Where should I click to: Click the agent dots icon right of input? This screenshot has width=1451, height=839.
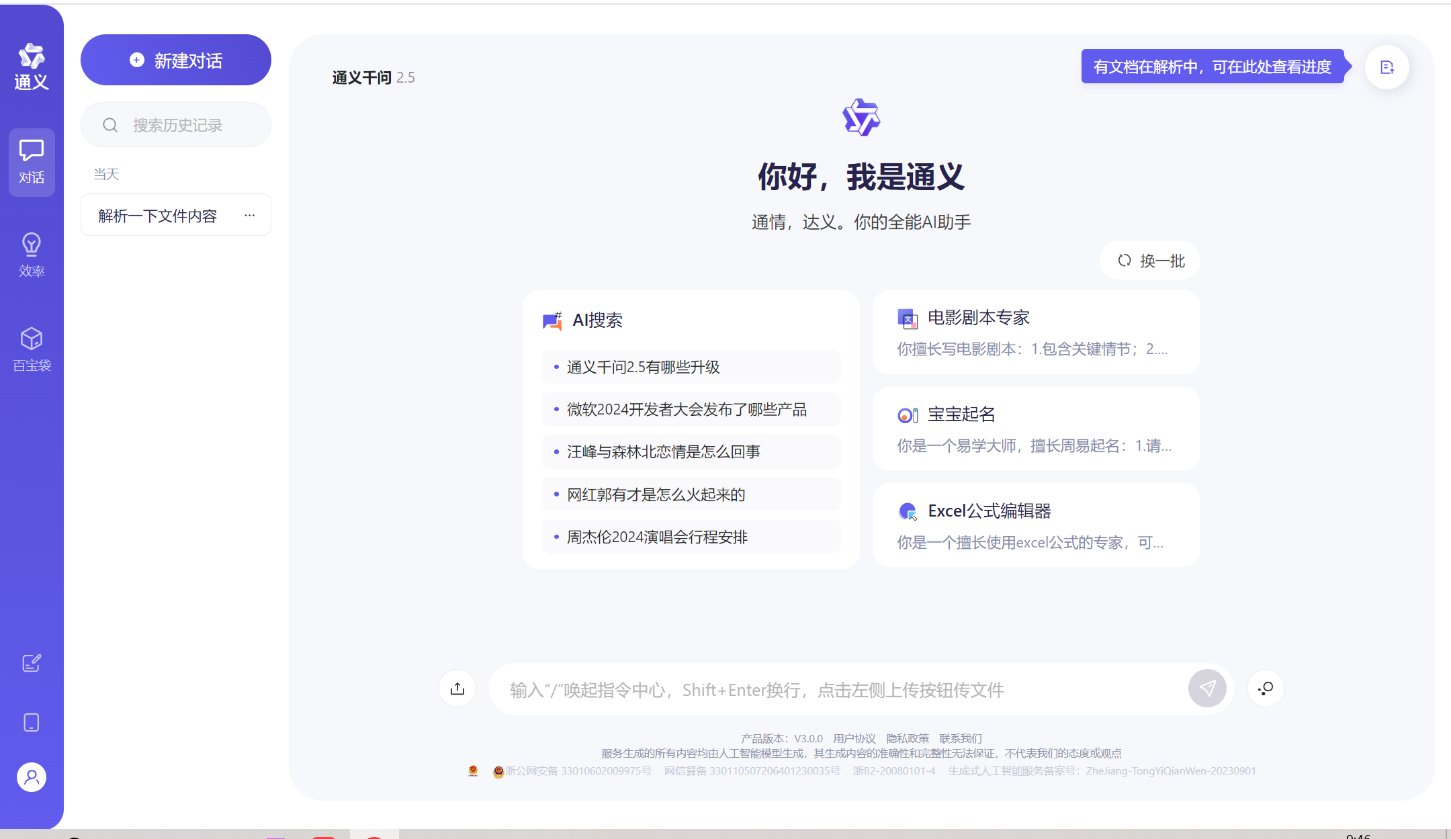coord(1266,689)
